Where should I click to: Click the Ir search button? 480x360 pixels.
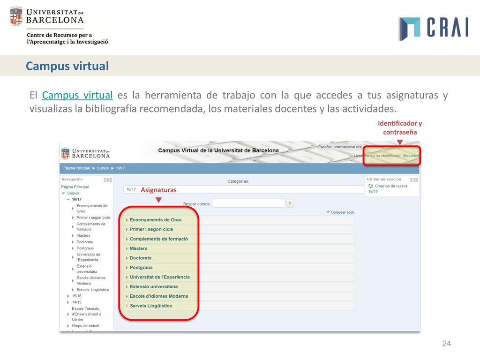[290, 203]
